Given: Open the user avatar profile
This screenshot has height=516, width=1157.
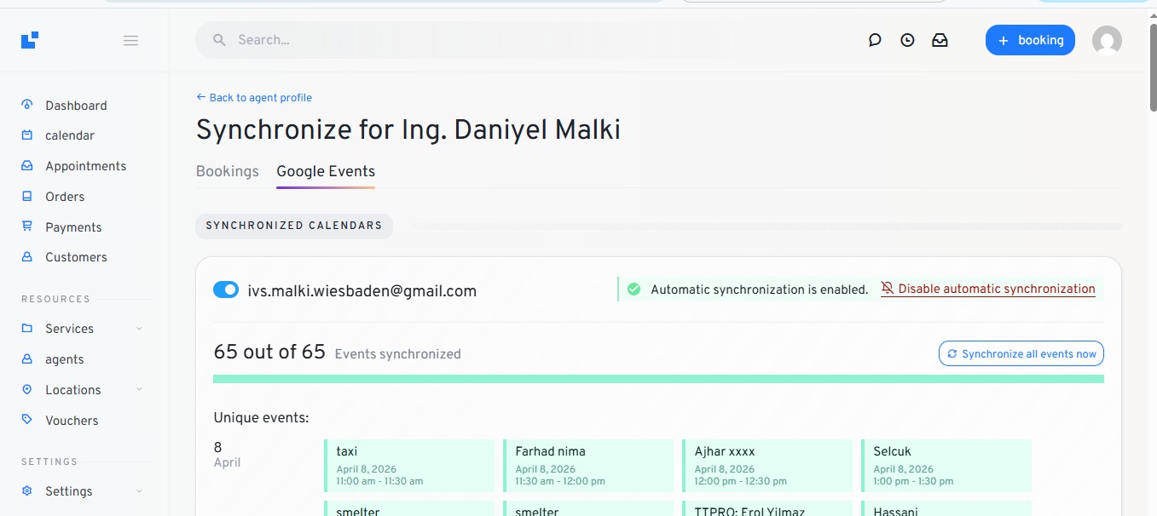Looking at the screenshot, I should [x=1107, y=40].
